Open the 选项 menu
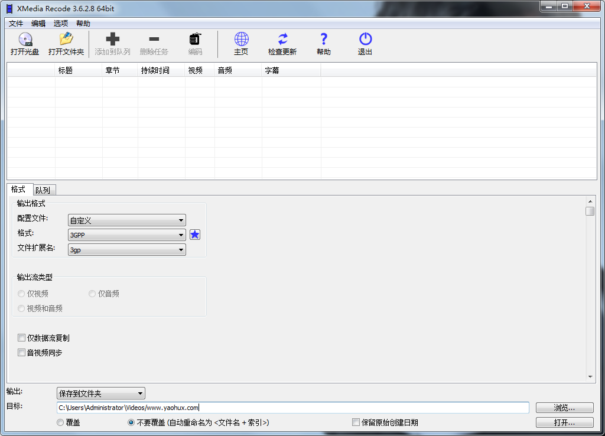This screenshot has height=436, width=605. 60,23
